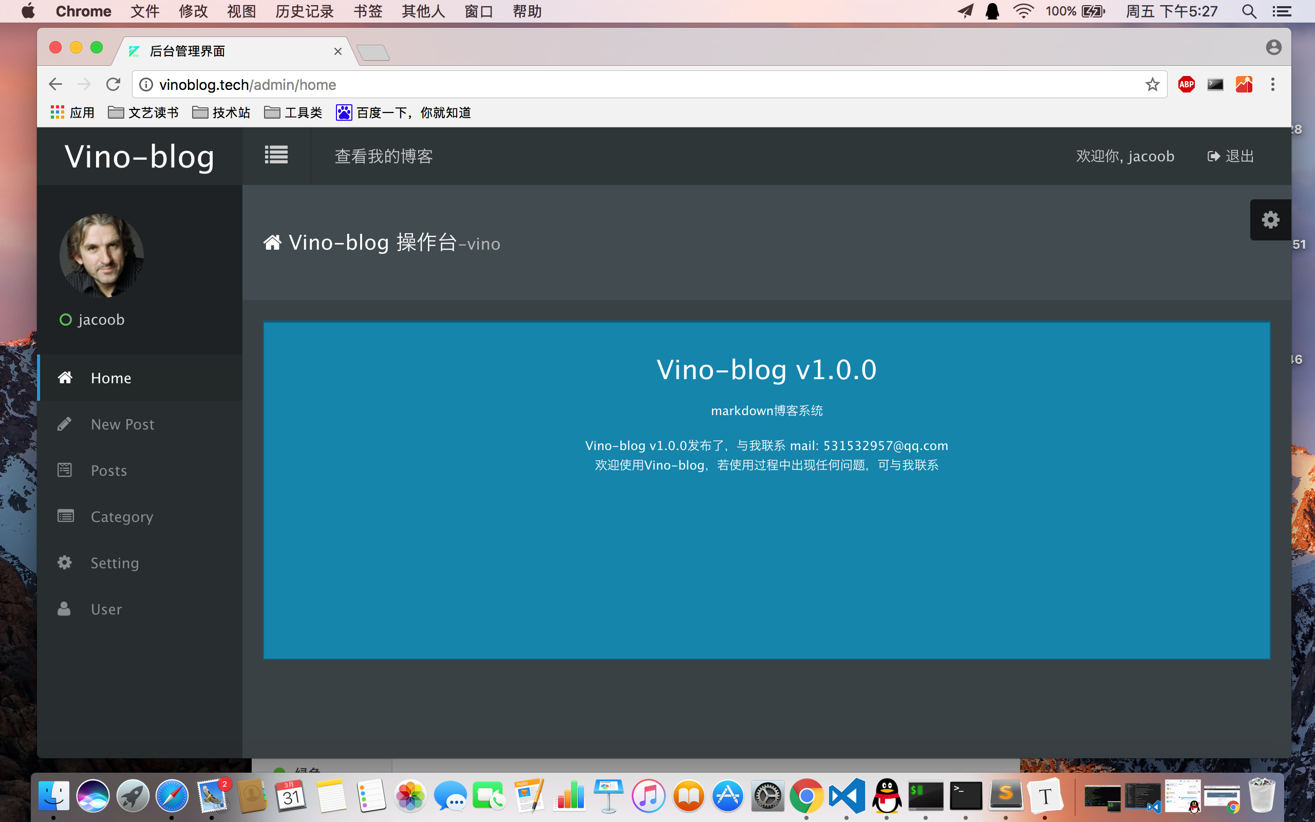Reload the current page

pyautogui.click(x=113, y=85)
